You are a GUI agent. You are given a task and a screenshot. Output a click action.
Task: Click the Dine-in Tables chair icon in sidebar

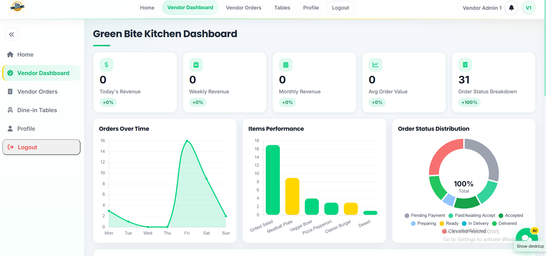point(10,110)
